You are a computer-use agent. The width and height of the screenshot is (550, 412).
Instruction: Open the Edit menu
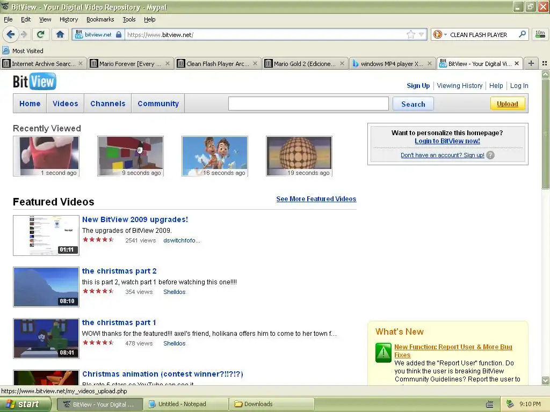click(x=26, y=19)
